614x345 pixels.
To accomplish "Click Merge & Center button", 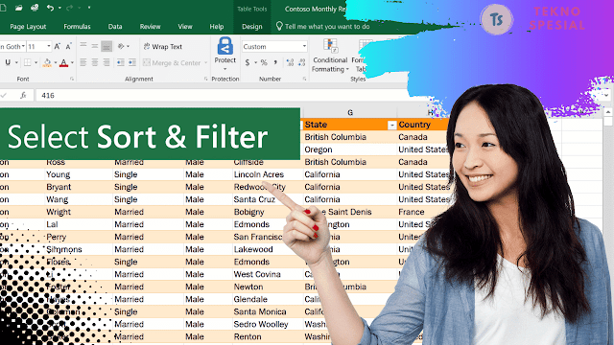I will [x=172, y=62].
